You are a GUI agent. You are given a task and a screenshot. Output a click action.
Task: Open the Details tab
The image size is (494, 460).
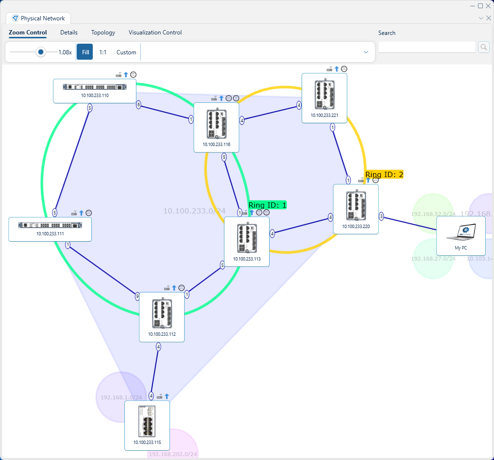click(69, 33)
